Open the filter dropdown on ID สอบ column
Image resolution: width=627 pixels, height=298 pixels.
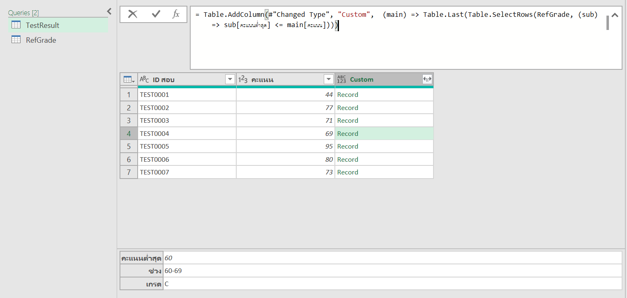[x=230, y=79]
